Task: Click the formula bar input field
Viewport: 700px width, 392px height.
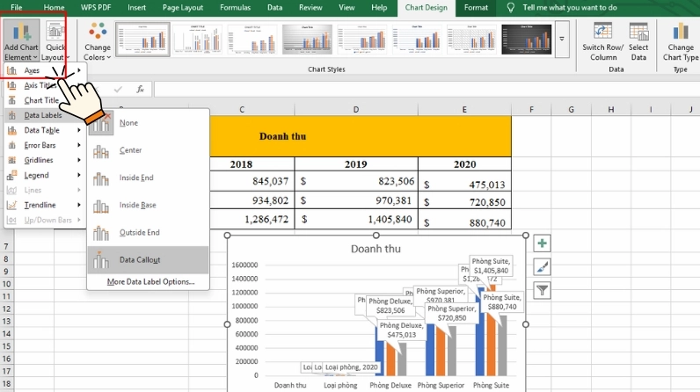Action: (427, 89)
